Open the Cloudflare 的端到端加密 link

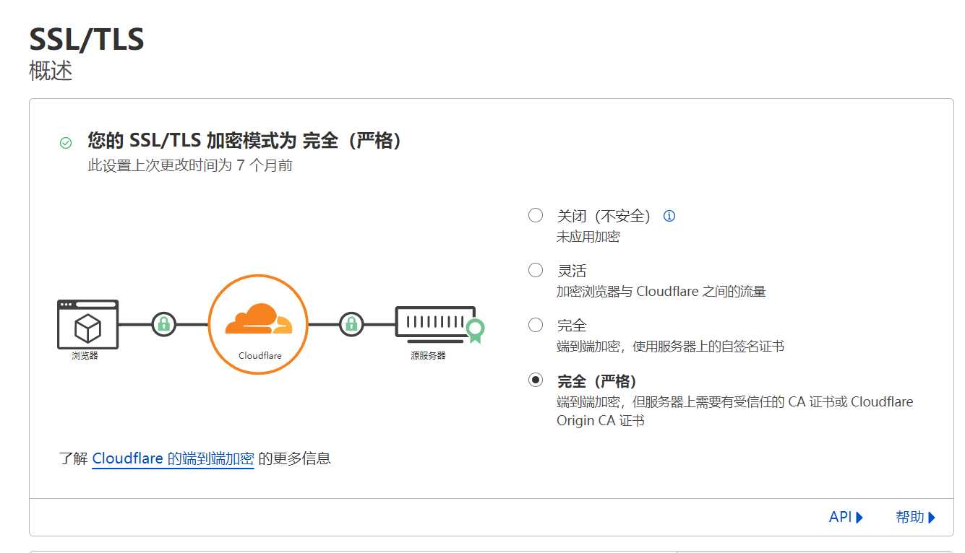coord(173,458)
